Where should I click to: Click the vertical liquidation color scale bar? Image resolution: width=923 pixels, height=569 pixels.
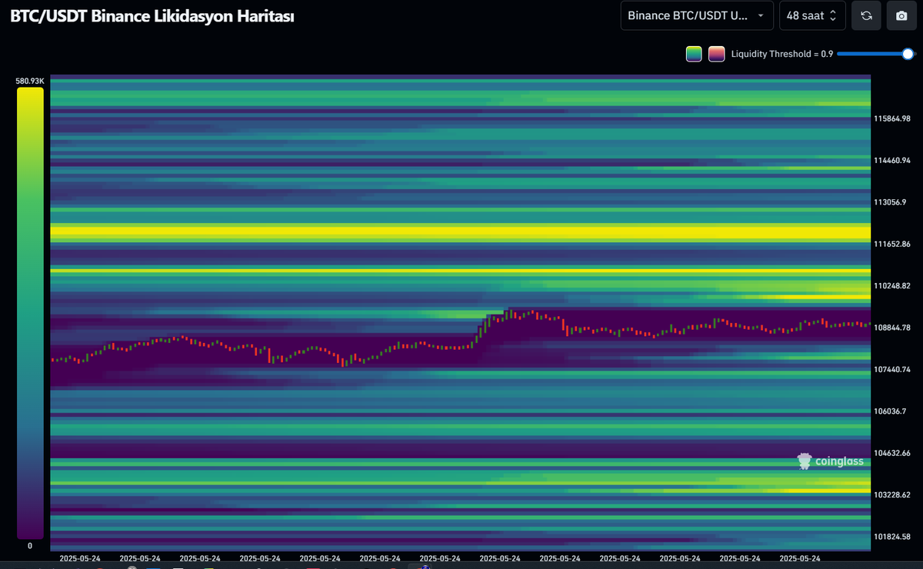click(31, 313)
